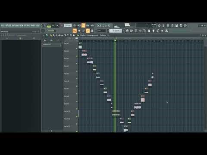Click the piano icon above the picker panel

pos(45,40)
